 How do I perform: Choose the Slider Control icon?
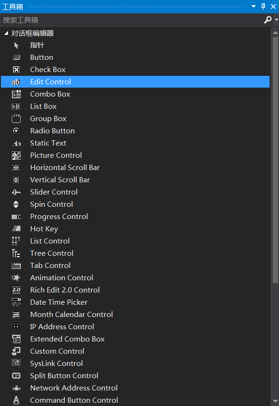coord(16,192)
